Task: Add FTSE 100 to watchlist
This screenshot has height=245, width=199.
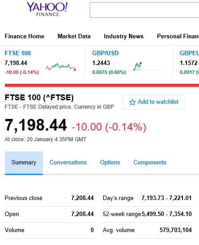Action: pyautogui.click(x=154, y=102)
